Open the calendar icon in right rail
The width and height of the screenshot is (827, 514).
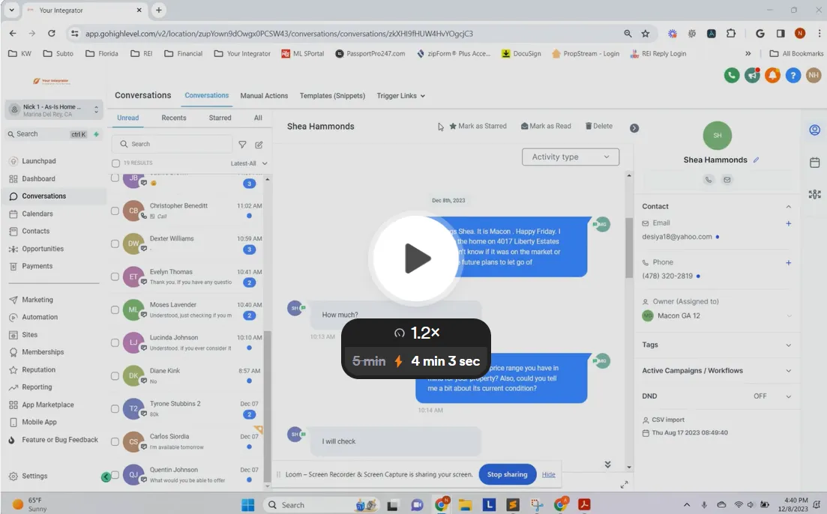815,163
